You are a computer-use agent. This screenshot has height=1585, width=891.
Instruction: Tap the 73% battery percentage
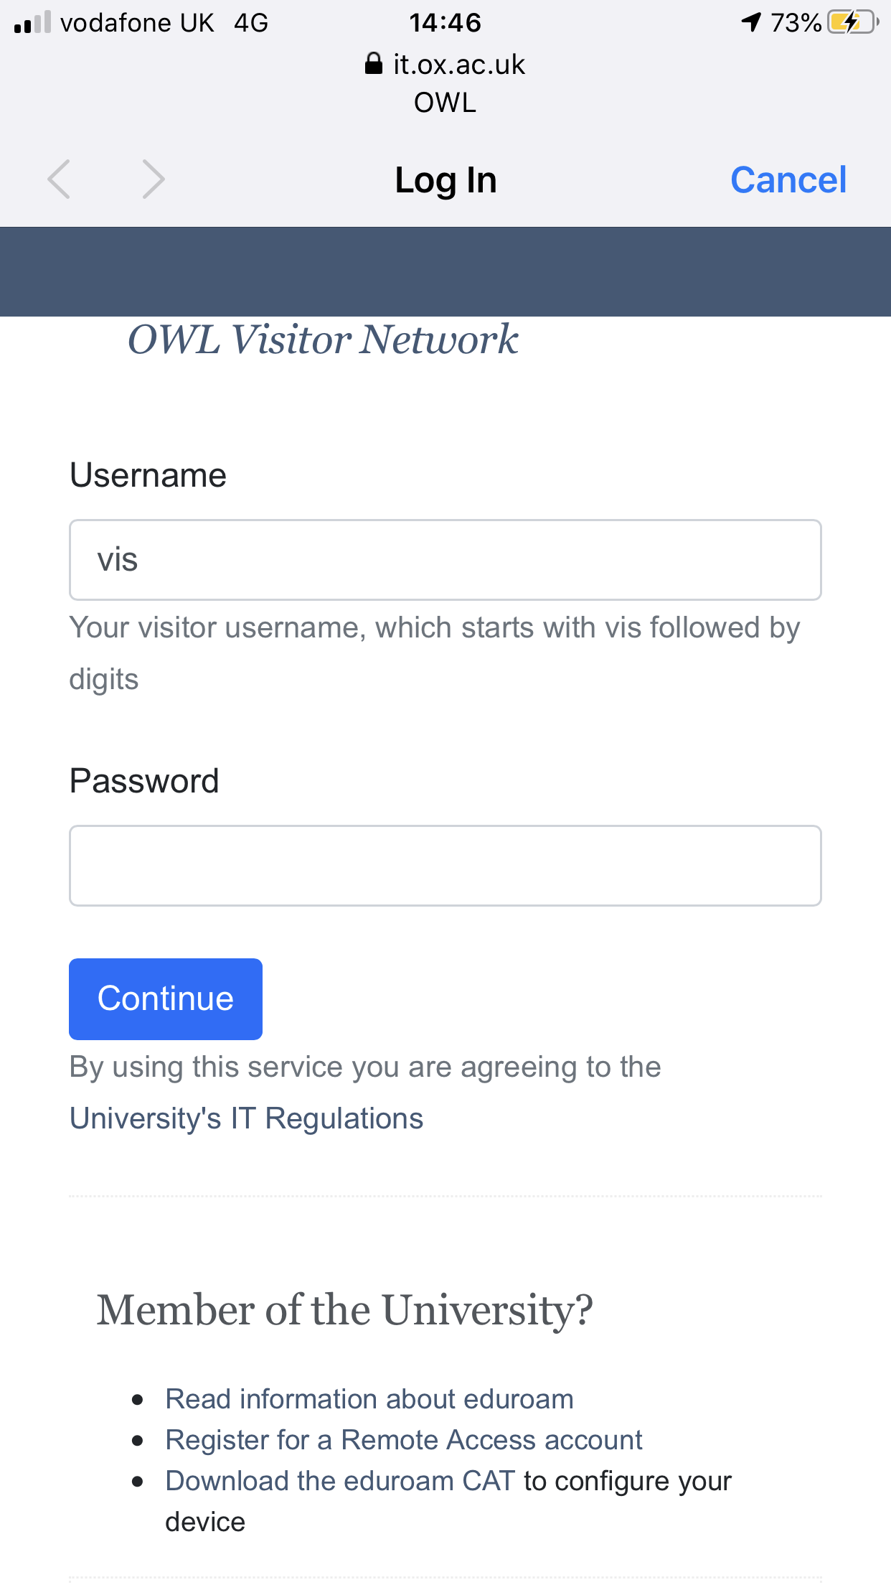click(795, 23)
